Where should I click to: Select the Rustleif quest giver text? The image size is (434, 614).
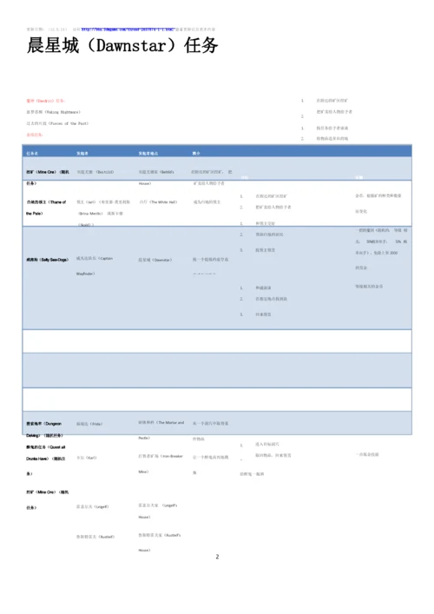pos(95,537)
